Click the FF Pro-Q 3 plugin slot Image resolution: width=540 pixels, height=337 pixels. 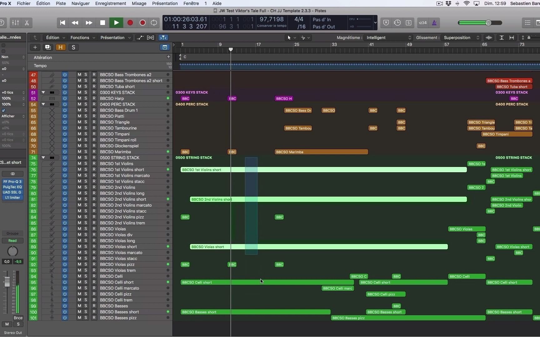click(x=12, y=182)
